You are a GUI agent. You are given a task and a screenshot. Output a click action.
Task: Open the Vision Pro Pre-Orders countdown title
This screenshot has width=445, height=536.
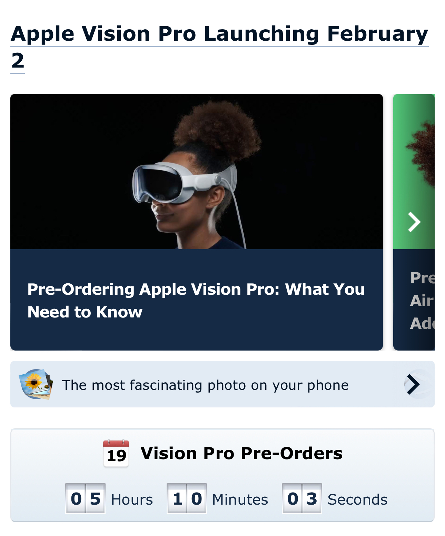[x=241, y=453]
